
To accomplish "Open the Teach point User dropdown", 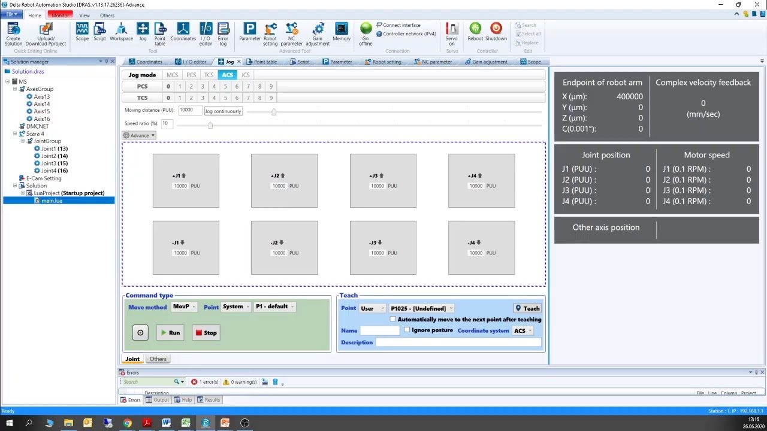I will [x=372, y=308].
